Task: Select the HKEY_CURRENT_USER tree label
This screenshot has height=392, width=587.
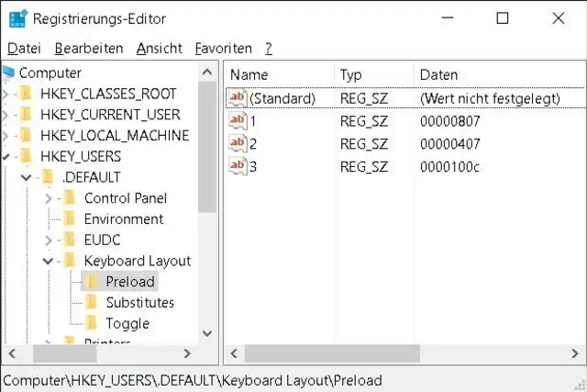Action: [110, 115]
